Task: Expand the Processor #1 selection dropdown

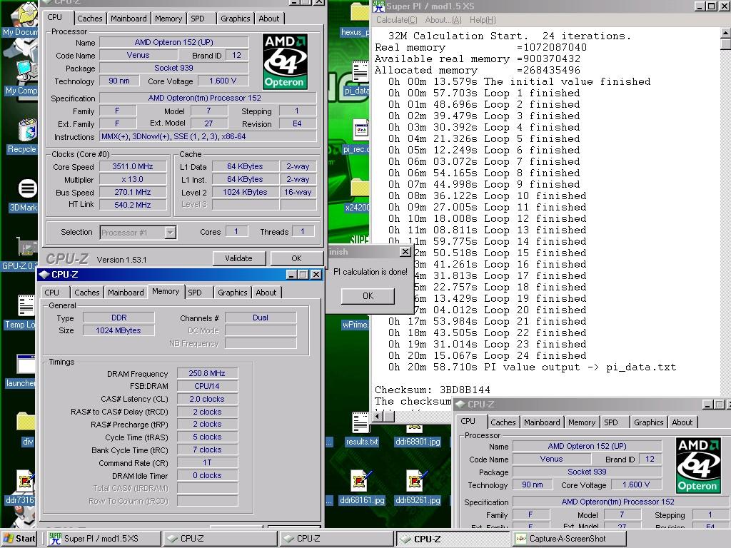Action: point(171,232)
